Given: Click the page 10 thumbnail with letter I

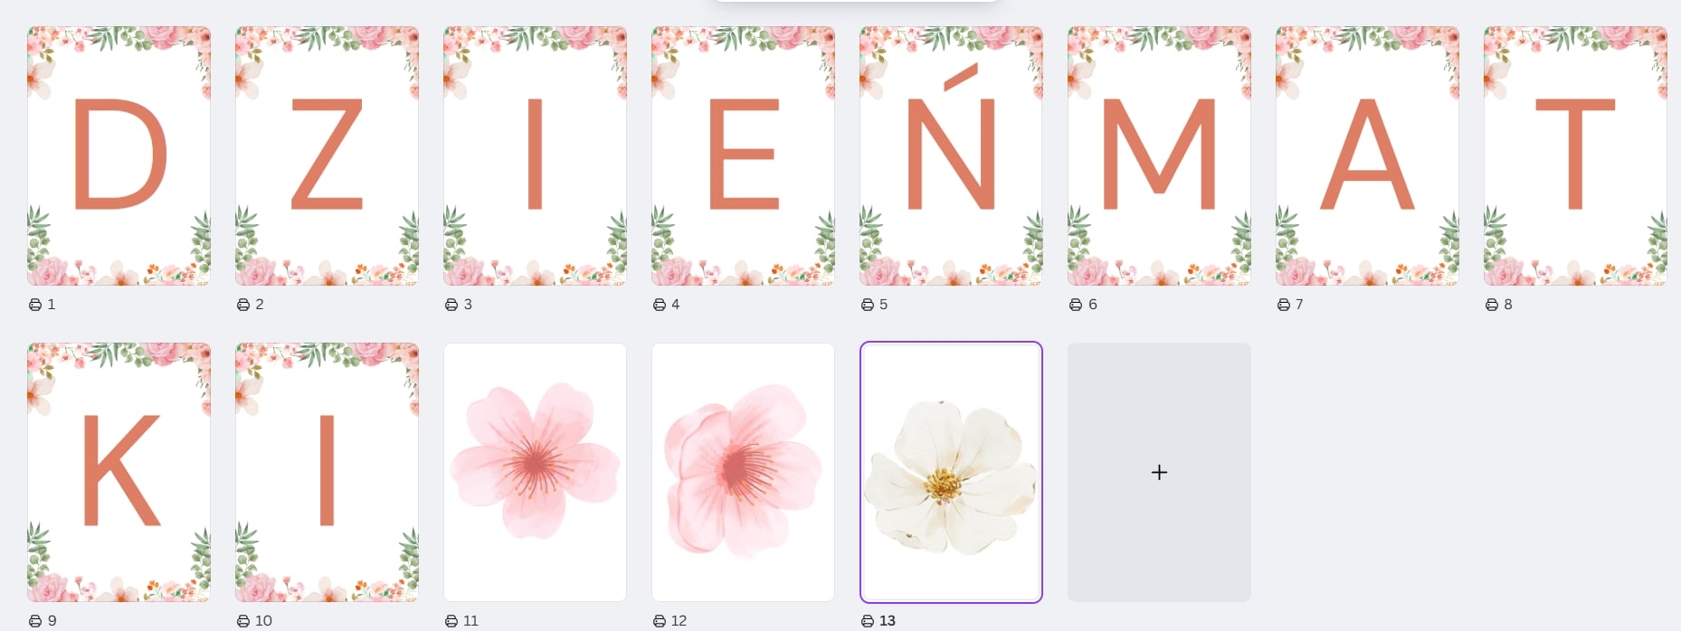Looking at the screenshot, I should pos(327,472).
